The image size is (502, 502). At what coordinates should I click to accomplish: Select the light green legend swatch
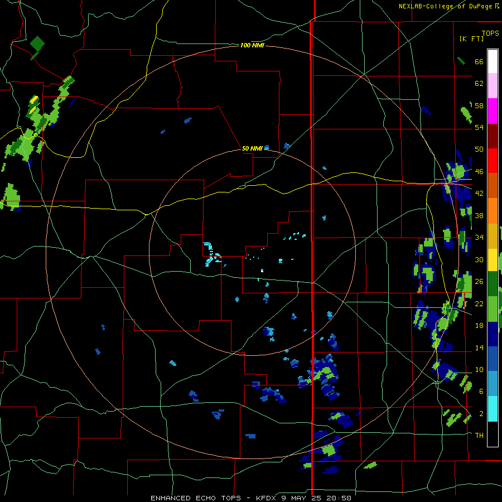pos(493,309)
